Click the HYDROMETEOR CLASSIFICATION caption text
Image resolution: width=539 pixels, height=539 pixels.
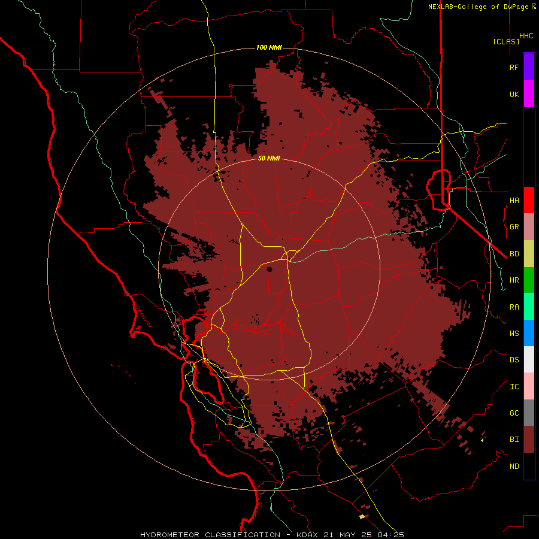click(210, 535)
